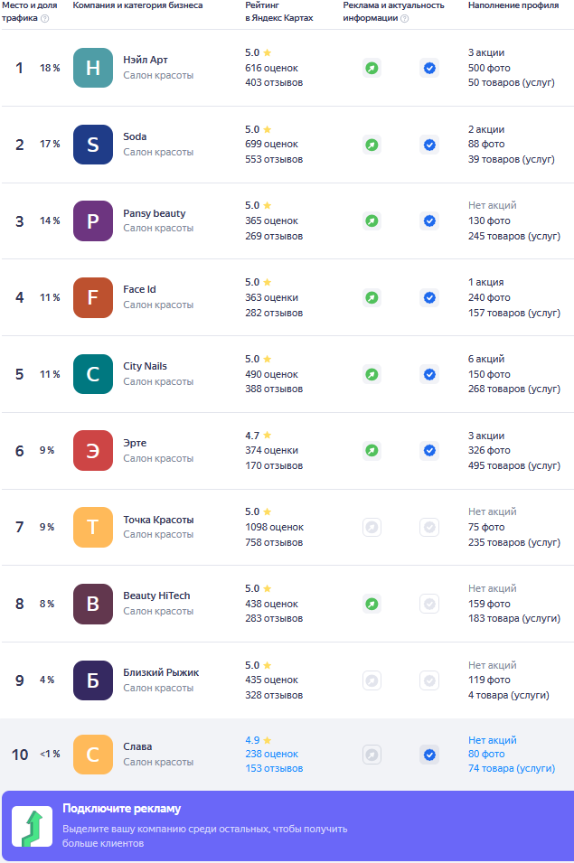Click the grey verified badge for Beauty HiTech
The height and width of the screenshot is (863, 574).
tap(429, 604)
